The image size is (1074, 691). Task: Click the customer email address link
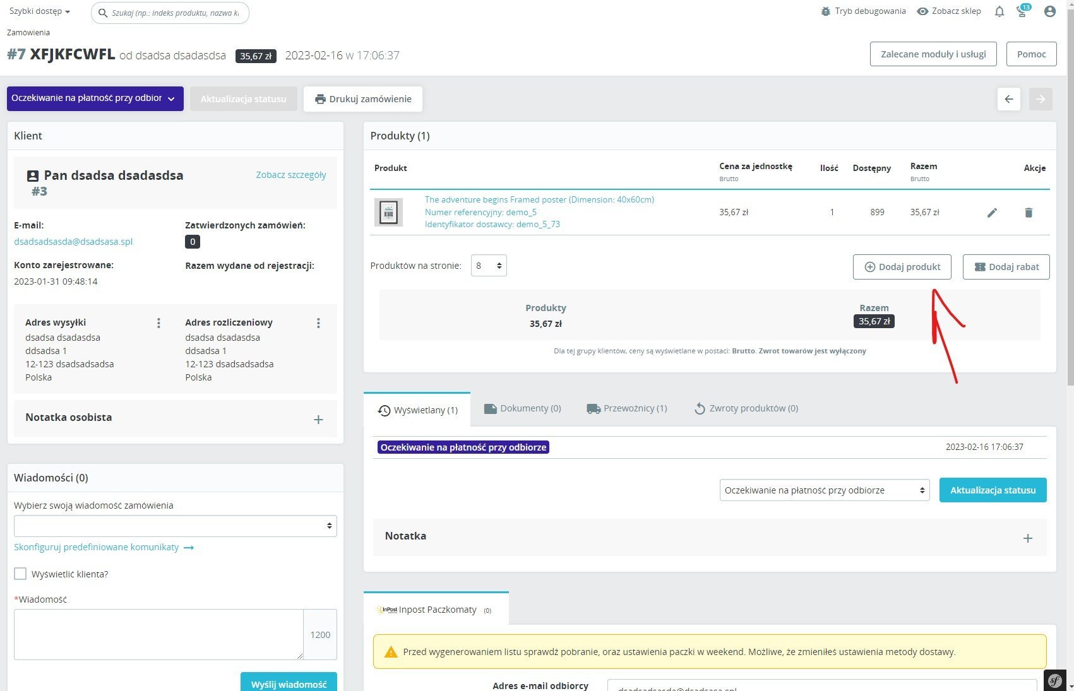pos(73,242)
